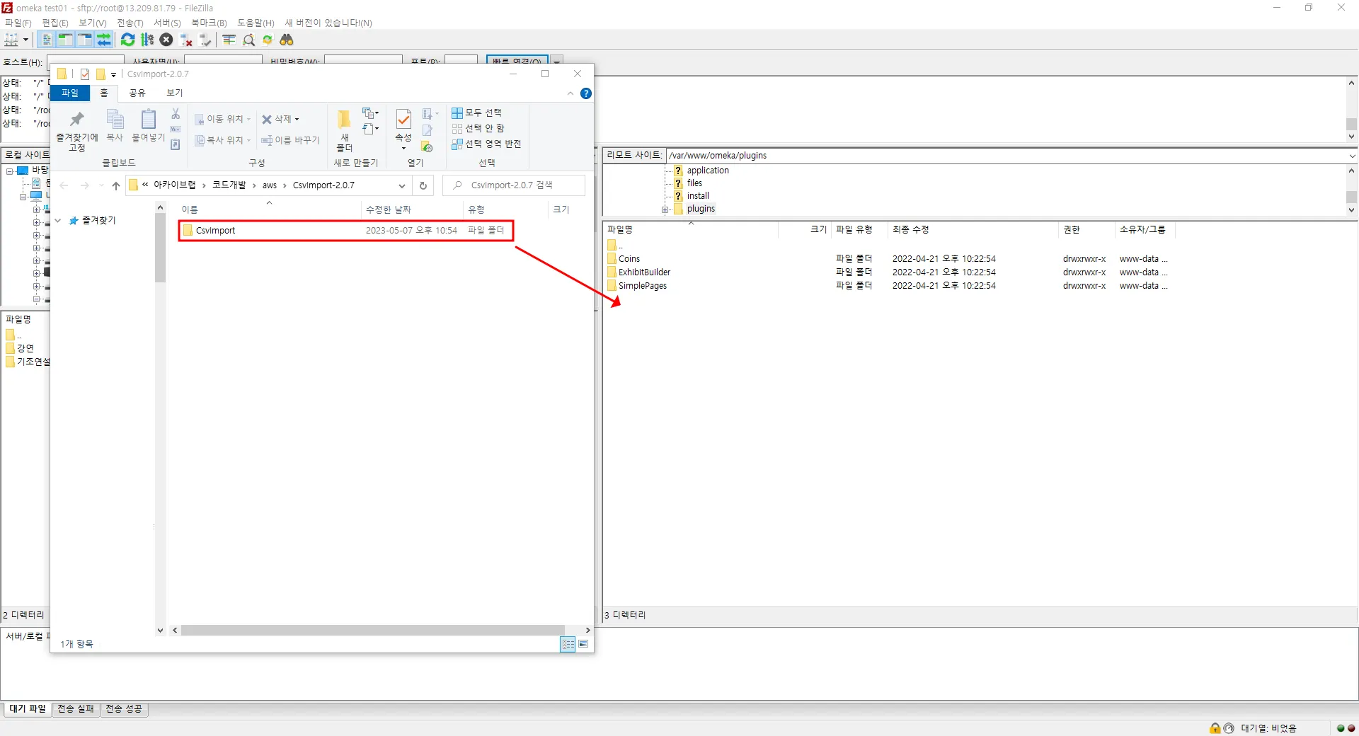
Task: Click 빠른 연결 quickconnect dropdown arrow
Action: click(557, 62)
